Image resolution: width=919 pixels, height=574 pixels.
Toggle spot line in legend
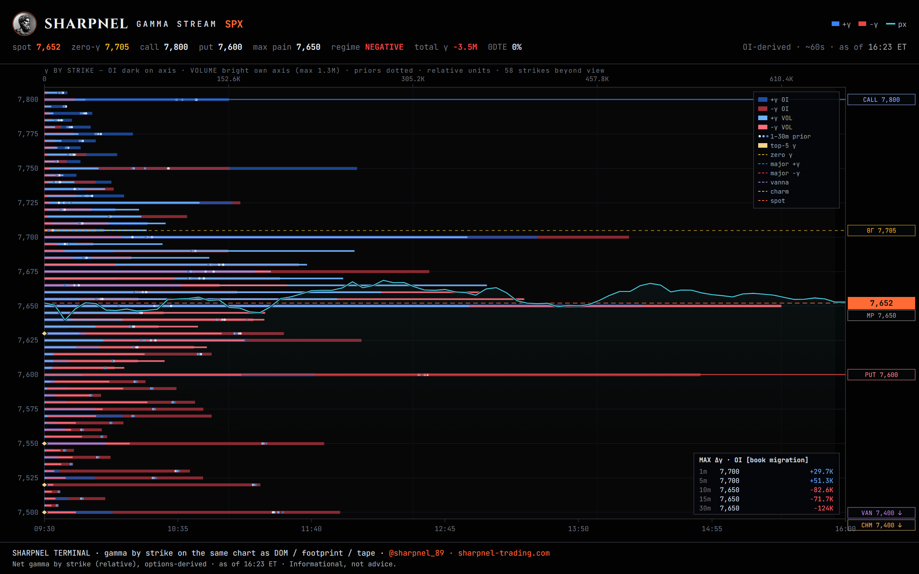pos(772,201)
